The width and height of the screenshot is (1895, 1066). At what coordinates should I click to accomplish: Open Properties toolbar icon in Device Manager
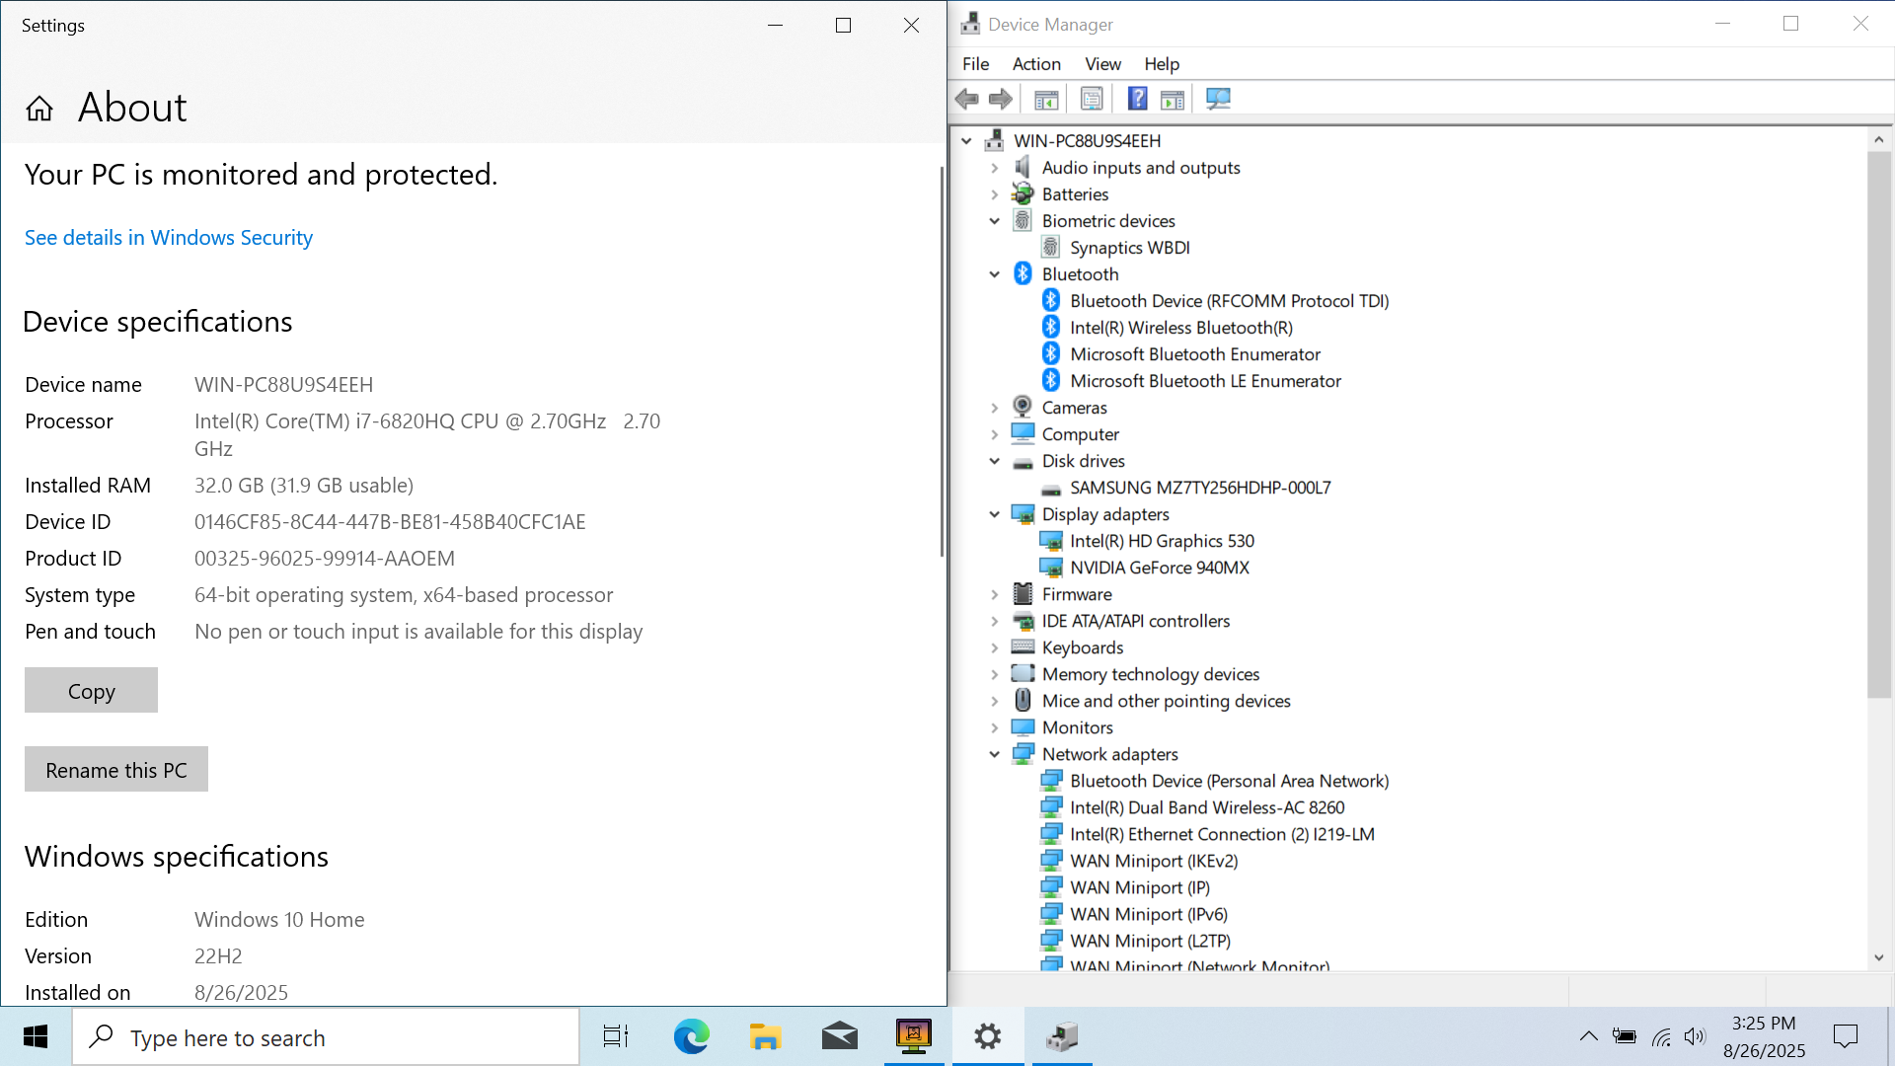pyautogui.click(x=1092, y=99)
